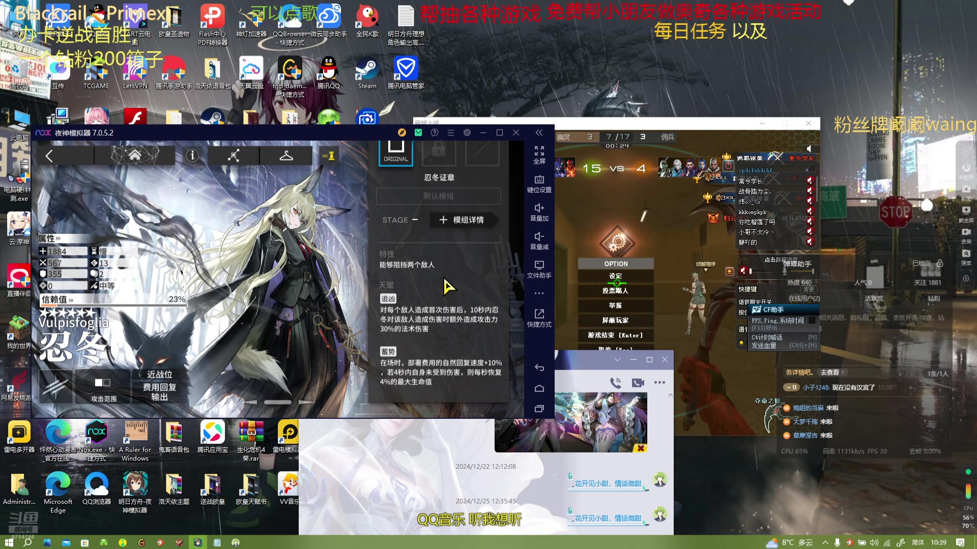
Task: Open Nox hamburger menu in title bar
Action: coord(450,133)
